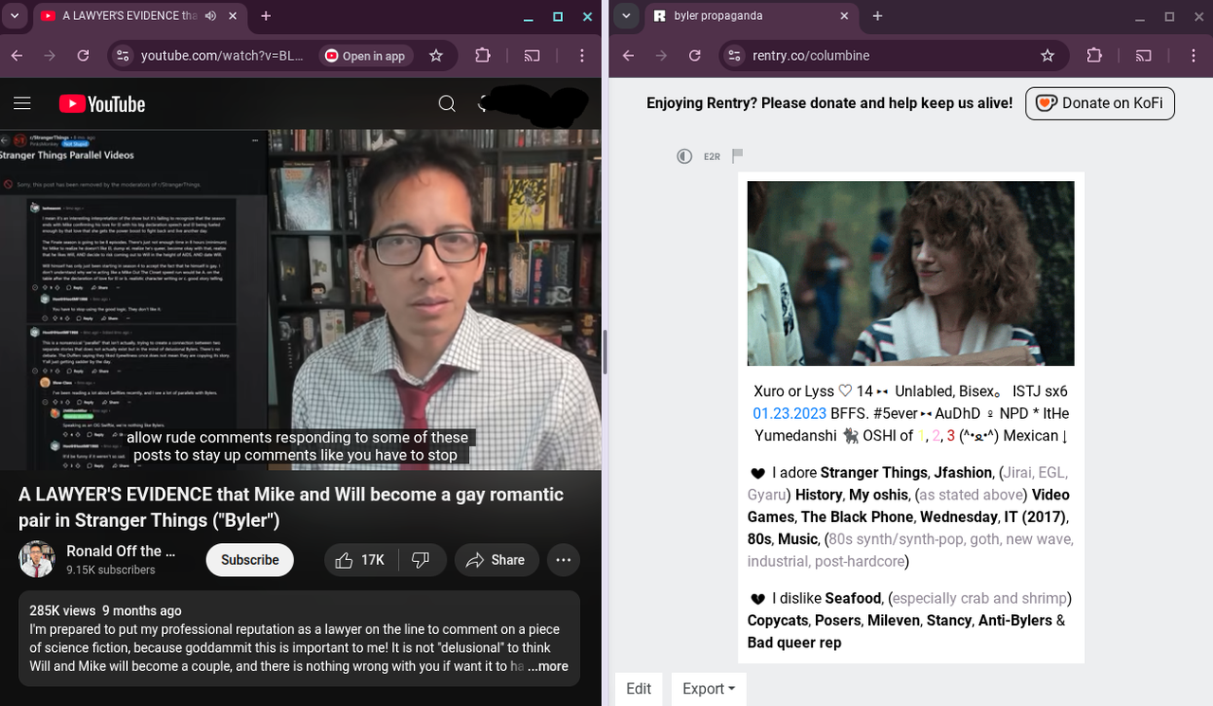Viewport: 1213px width, 706px height.
Task: Click Enjoying Rentry donate message text
Action: point(829,103)
